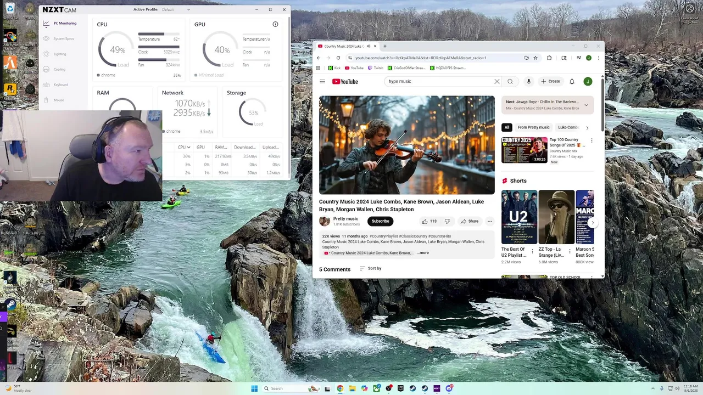Image resolution: width=703 pixels, height=395 pixels.
Task: Show more filter chips arrow
Action: coord(587,128)
